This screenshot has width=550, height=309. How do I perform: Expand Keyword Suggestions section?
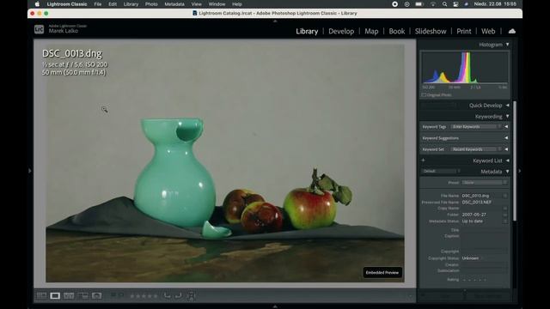click(x=506, y=138)
